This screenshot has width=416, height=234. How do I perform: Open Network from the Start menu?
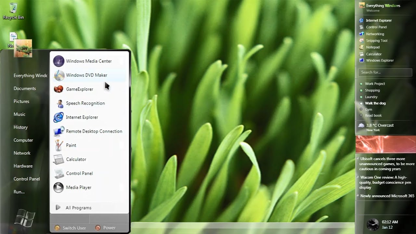point(22,153)
